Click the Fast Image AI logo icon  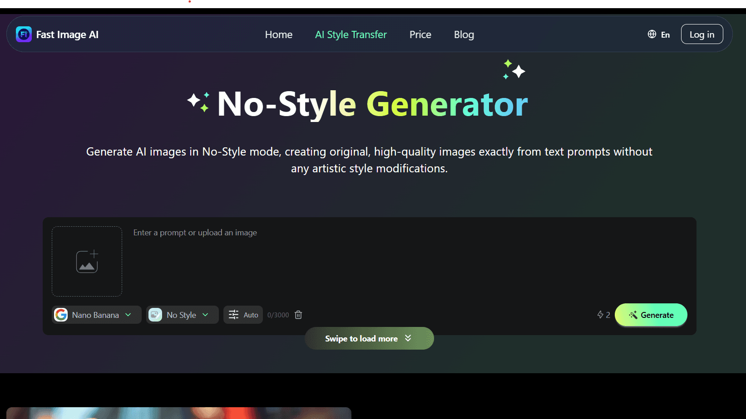(24, 34)
